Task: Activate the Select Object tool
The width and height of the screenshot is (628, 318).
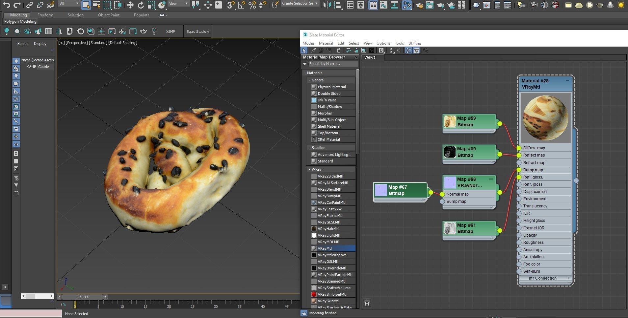Action: coord(86,5)
